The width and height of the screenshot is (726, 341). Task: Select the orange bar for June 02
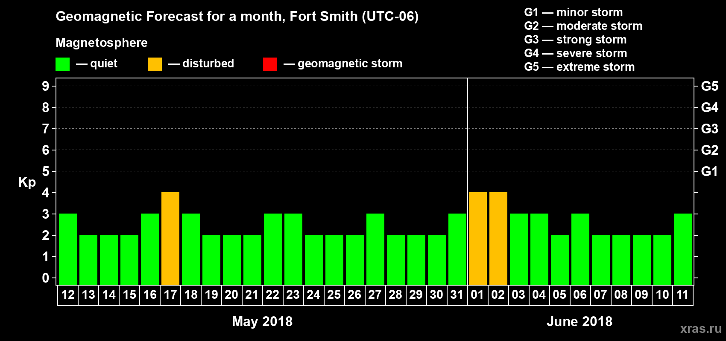click(498, 238)
